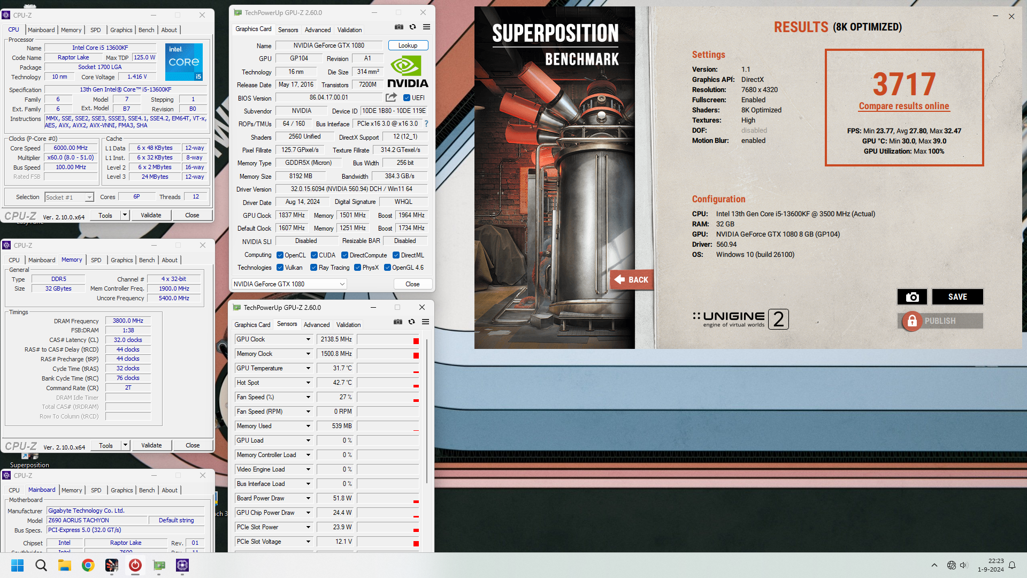The height and width of the screenshot is (578, 1027).
Task: Click Validate button in top CPU-Z window
Action: (151, 215)
